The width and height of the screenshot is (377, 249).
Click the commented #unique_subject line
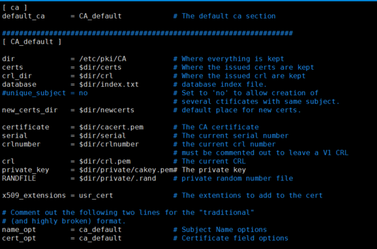point(45,93)
